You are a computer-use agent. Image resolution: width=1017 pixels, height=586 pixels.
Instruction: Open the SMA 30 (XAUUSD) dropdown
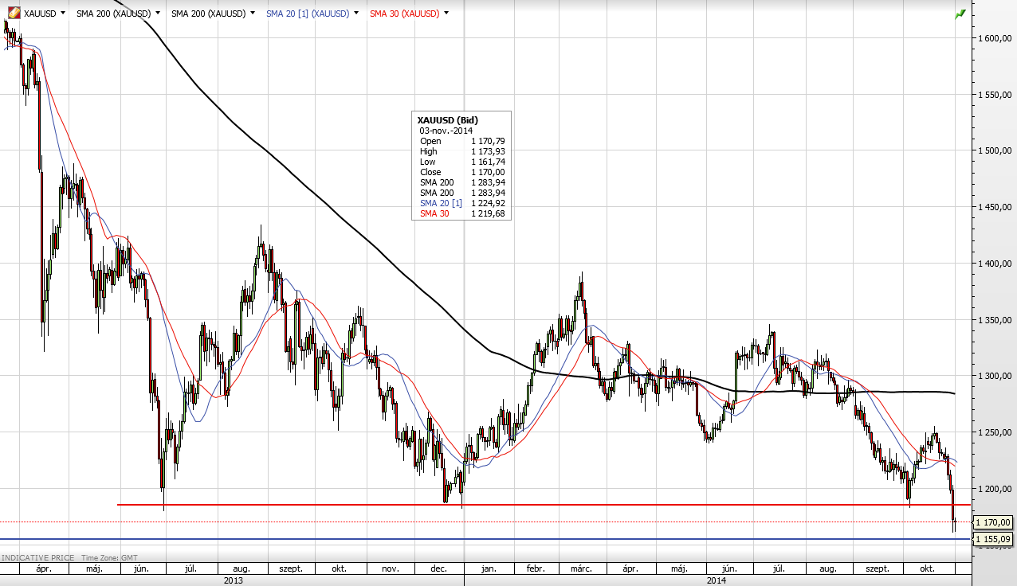pos(446,14)
